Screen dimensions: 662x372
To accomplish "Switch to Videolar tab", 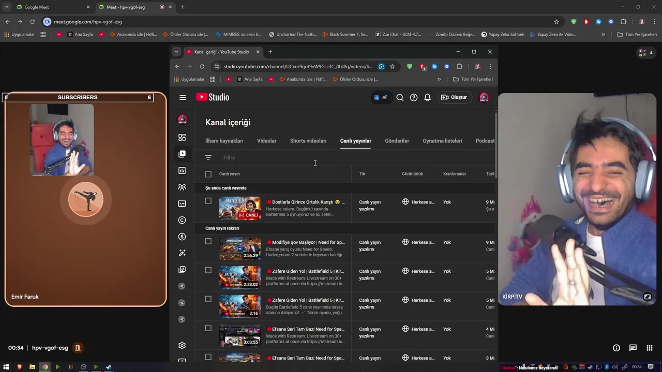I will click(x=267, y=141).
